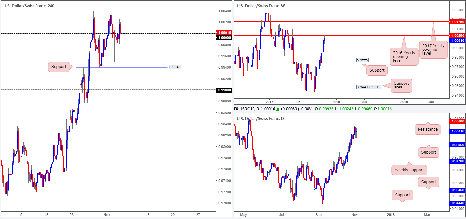Click the red 1.00290 price tag on weekly axis
This screenshot has width=466, height=219.
click(x=457, y=36)
